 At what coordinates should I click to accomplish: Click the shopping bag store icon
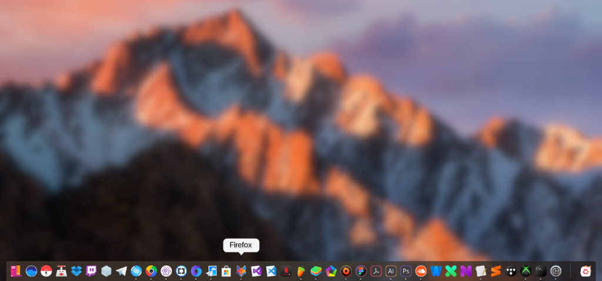(226, 271)
